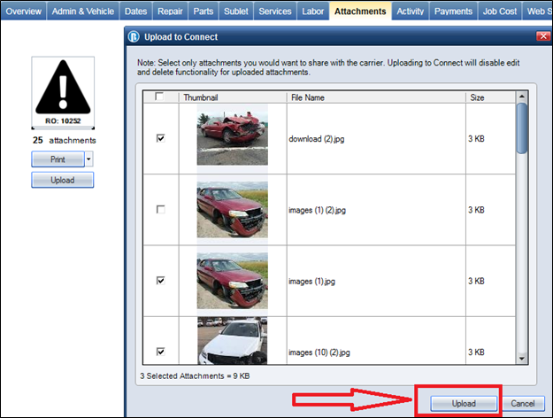Cancel the Upload to Connect dialog
553x418 pixels.
point(523,404)
